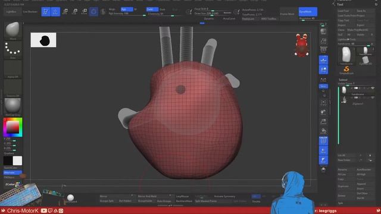Adjust the Rgb Intensity slider

(127, 14)
